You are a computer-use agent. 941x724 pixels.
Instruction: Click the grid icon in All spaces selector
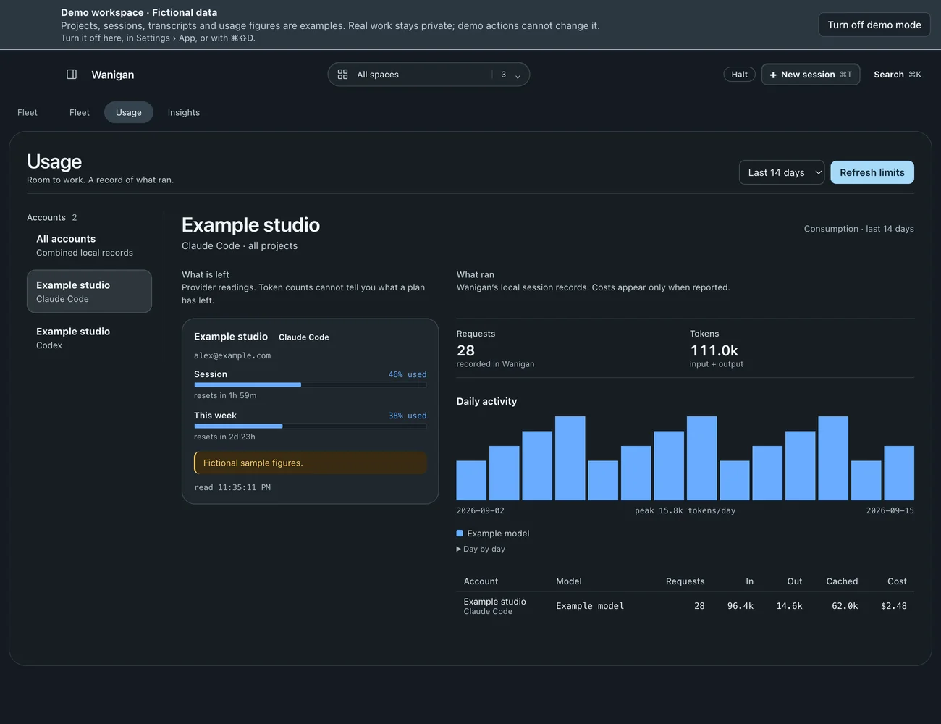click(342, 75)
